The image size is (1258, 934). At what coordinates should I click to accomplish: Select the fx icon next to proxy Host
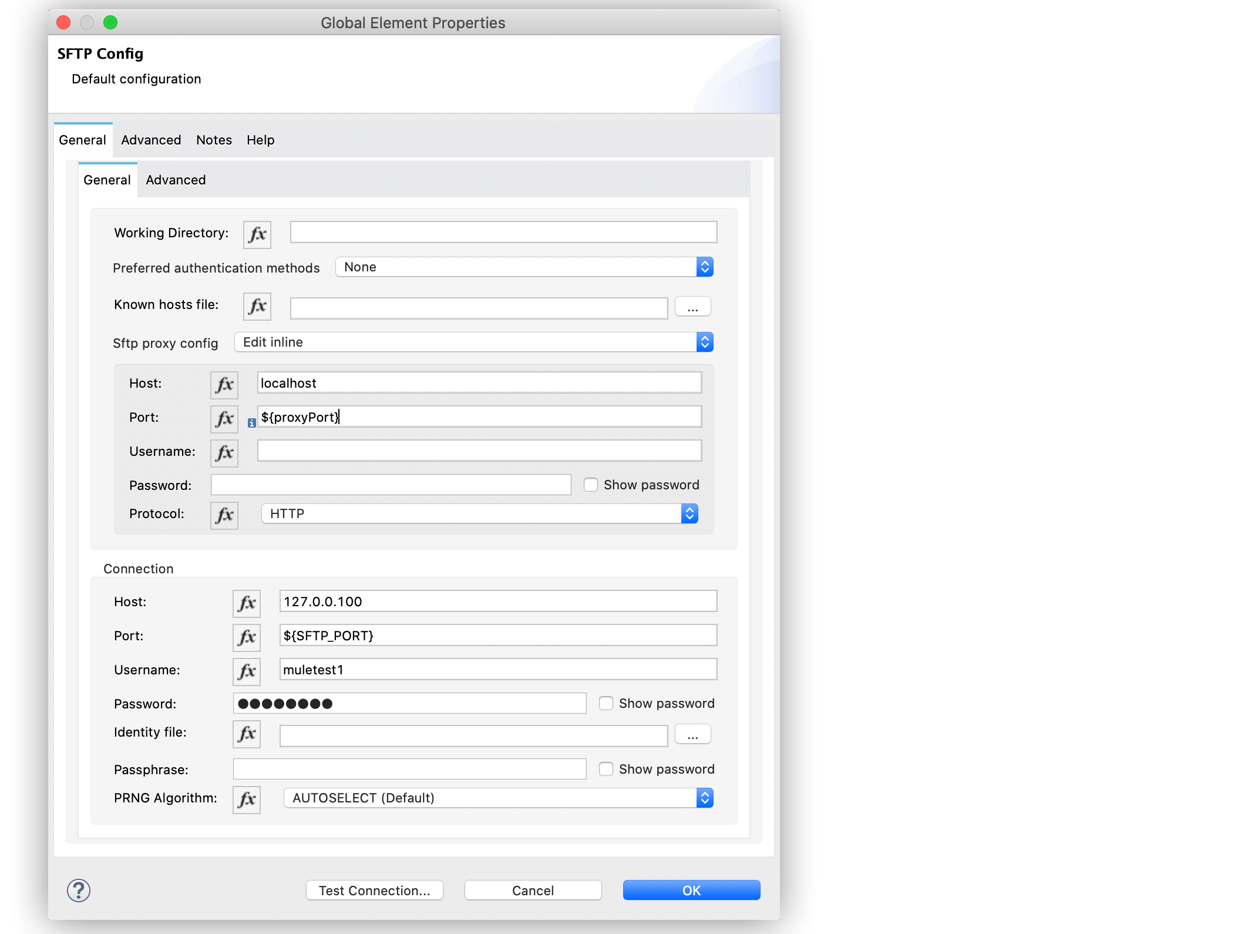[x=224, y=385]
